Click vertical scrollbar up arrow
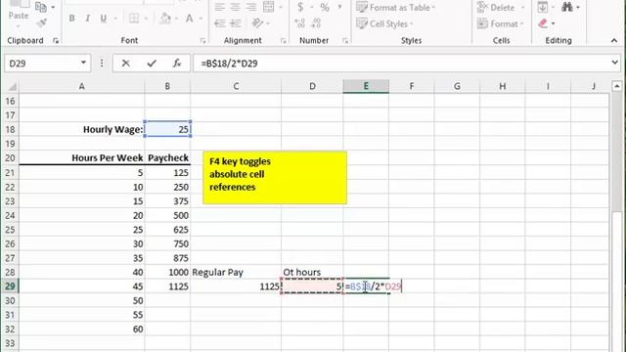 pyautogui.click(x=617, y=86)
